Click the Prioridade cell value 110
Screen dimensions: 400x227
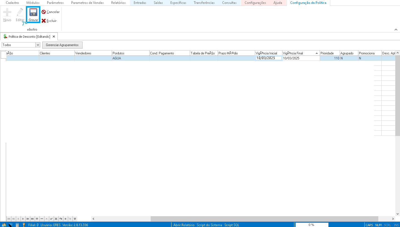[330, 58]
